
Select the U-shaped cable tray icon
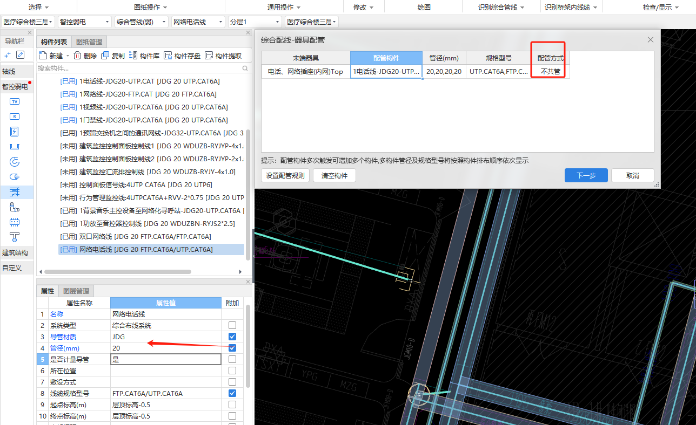point(15,147)
